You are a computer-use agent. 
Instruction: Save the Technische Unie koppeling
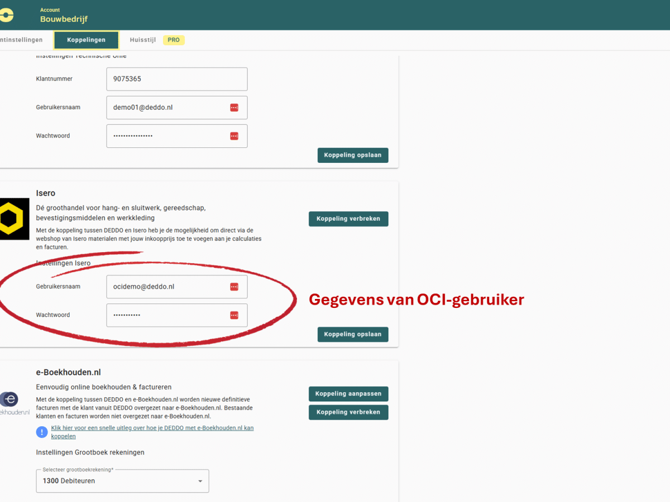click(x=353, y=155)
